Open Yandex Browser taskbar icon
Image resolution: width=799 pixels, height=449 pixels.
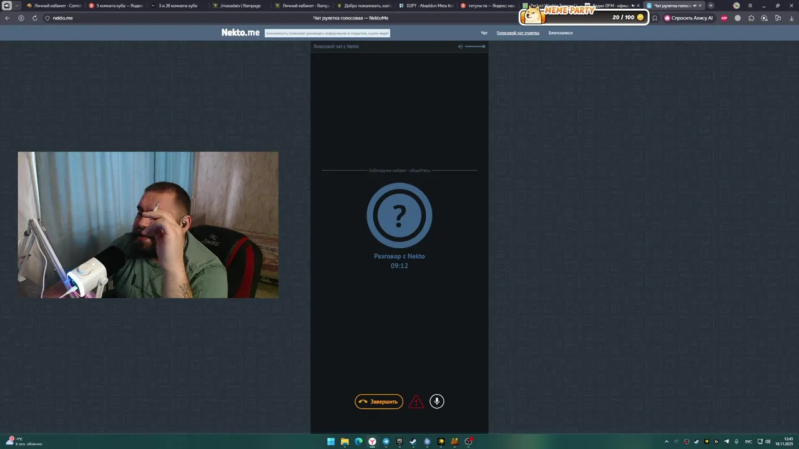coord(372,442)
